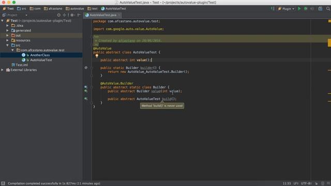
Task: Select the generated folder row
Action: pos(41,30)
